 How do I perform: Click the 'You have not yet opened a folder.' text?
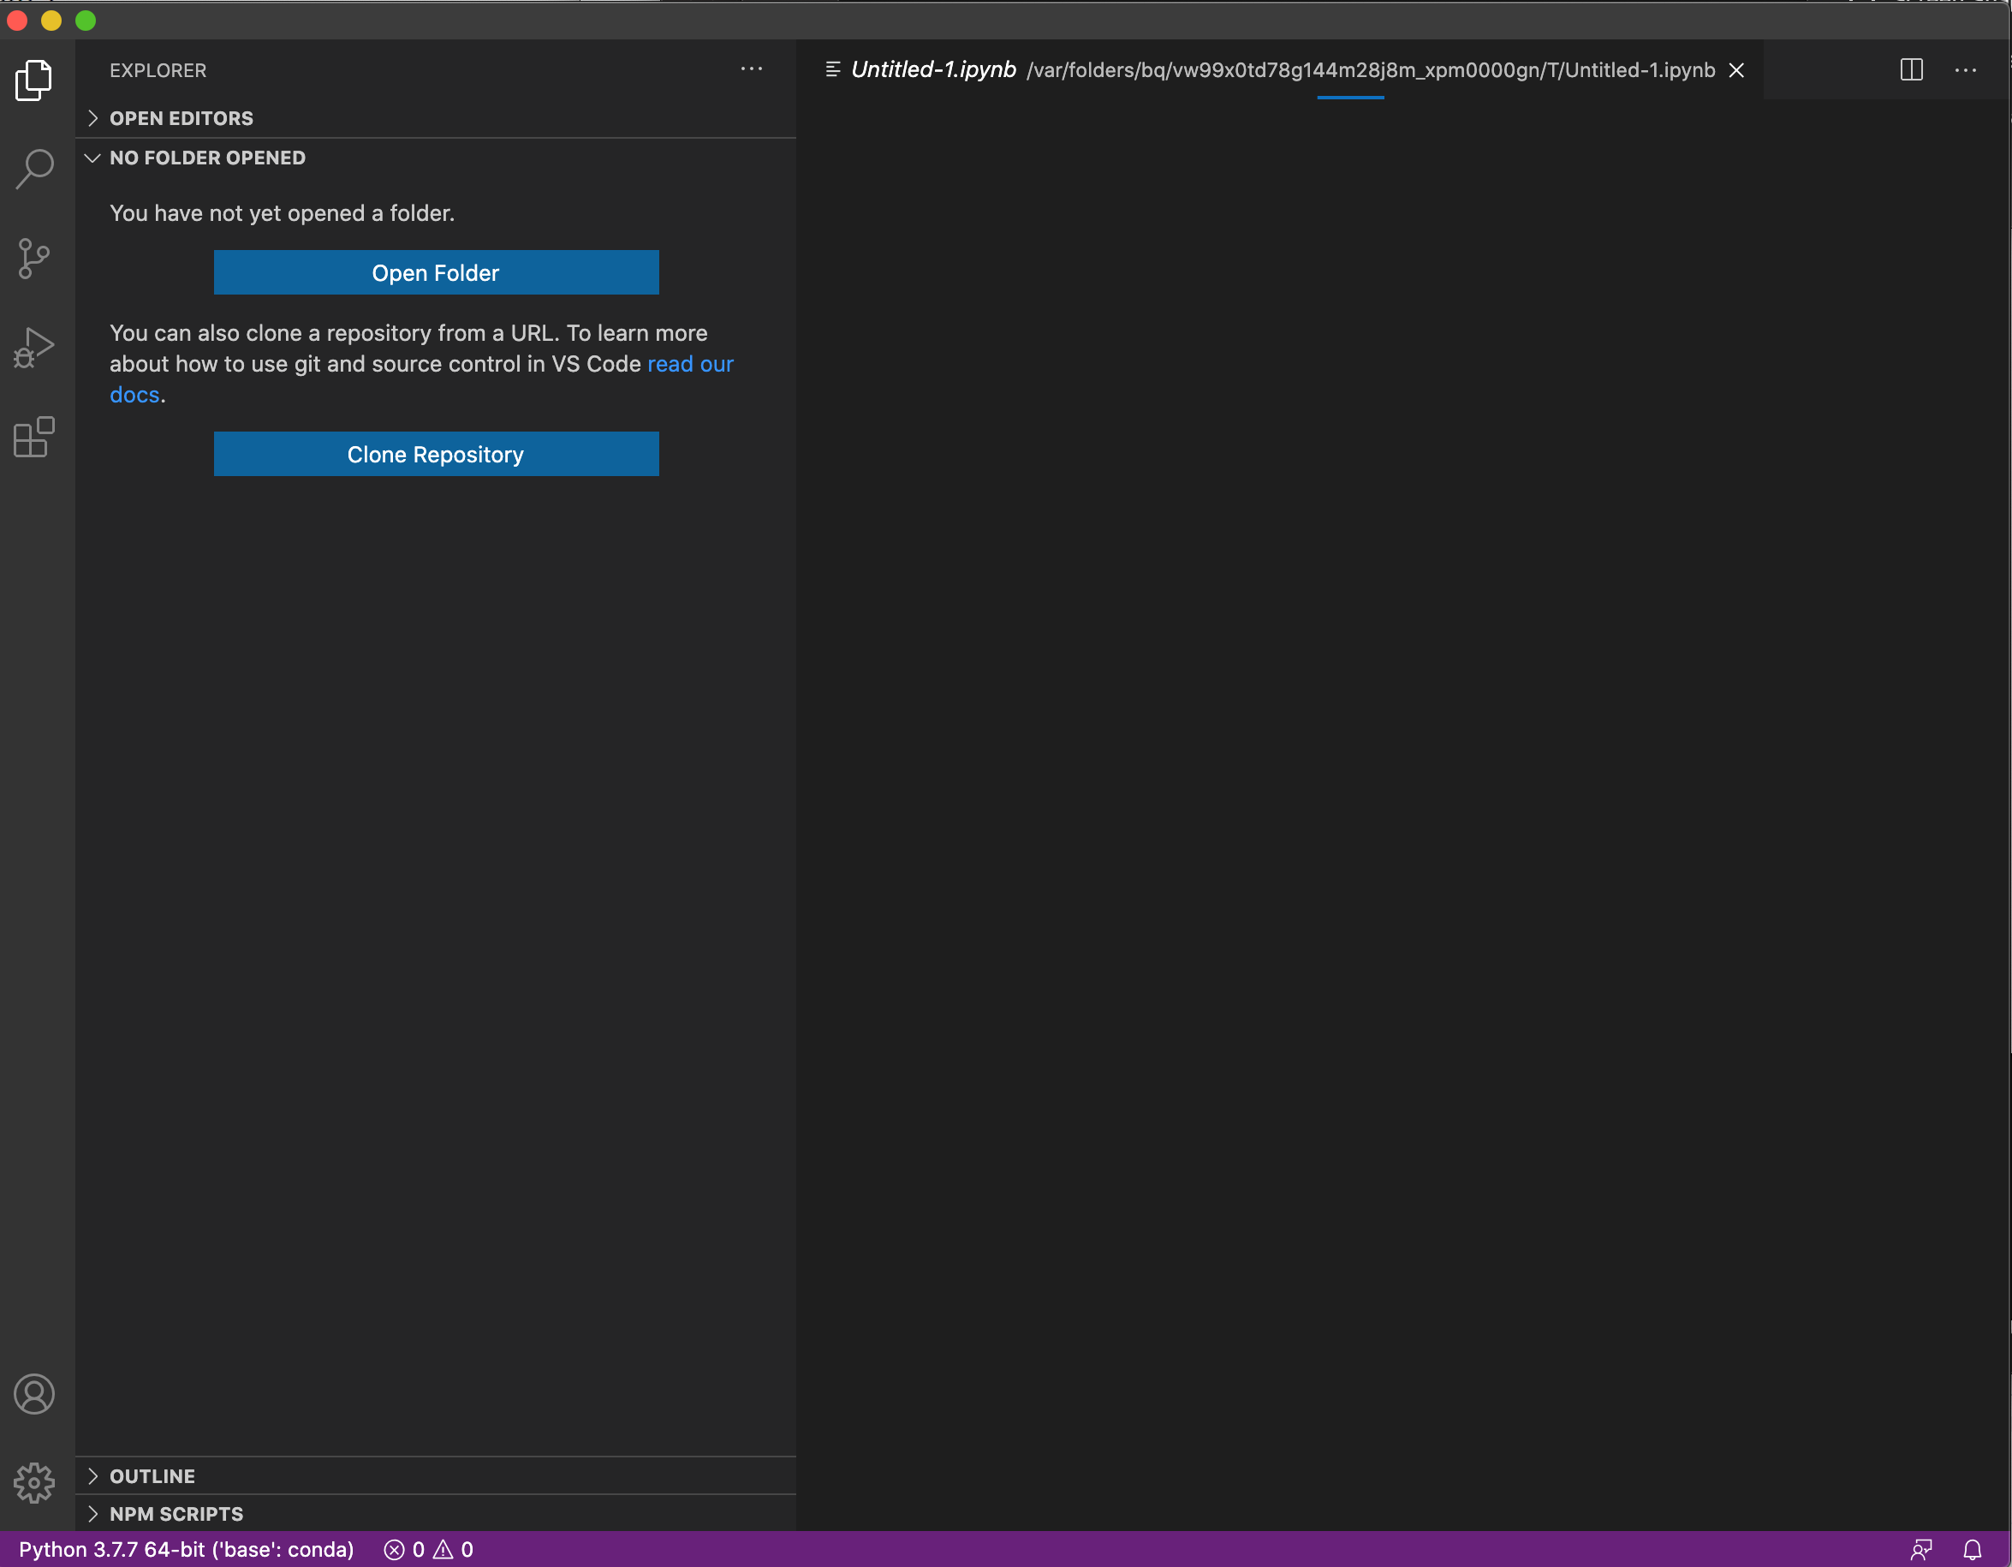click(x=282, y=213)
